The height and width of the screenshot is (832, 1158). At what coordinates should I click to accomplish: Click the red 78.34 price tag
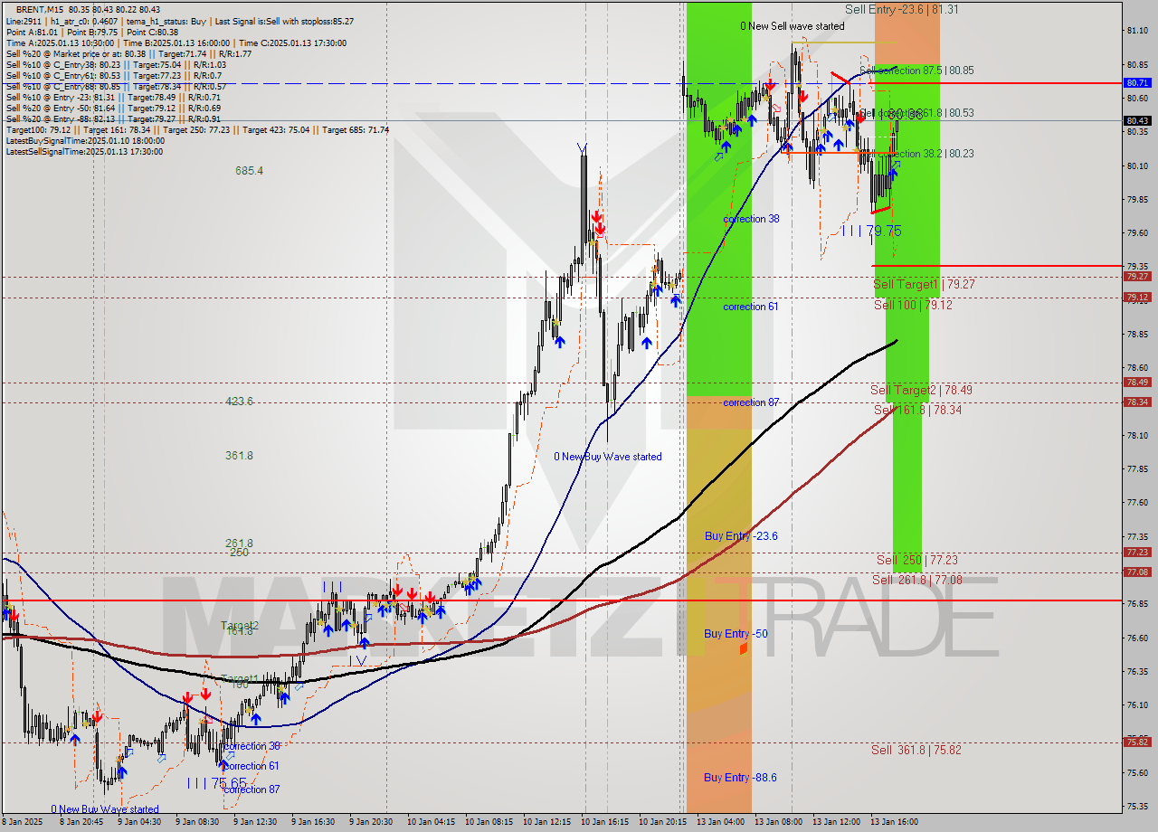point(1137,402)
